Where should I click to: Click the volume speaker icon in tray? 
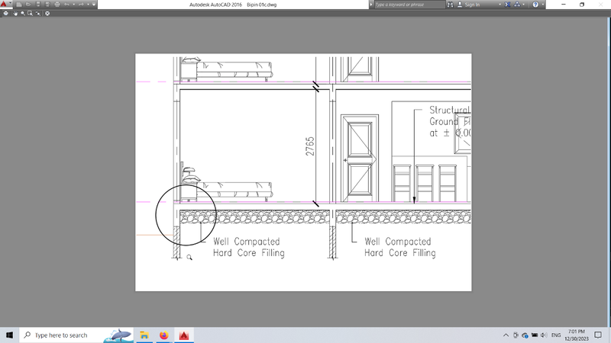pos(544,335)
